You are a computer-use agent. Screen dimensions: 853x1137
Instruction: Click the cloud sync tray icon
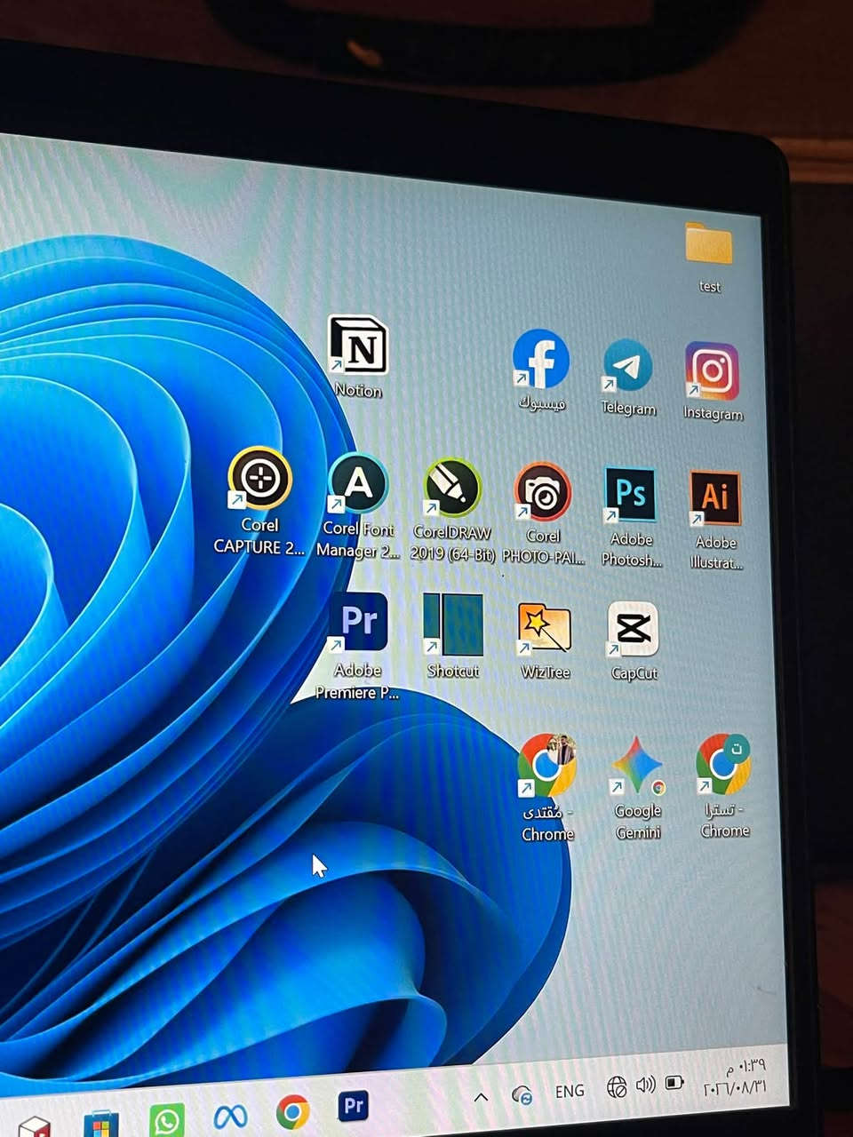coord(522,1095)
